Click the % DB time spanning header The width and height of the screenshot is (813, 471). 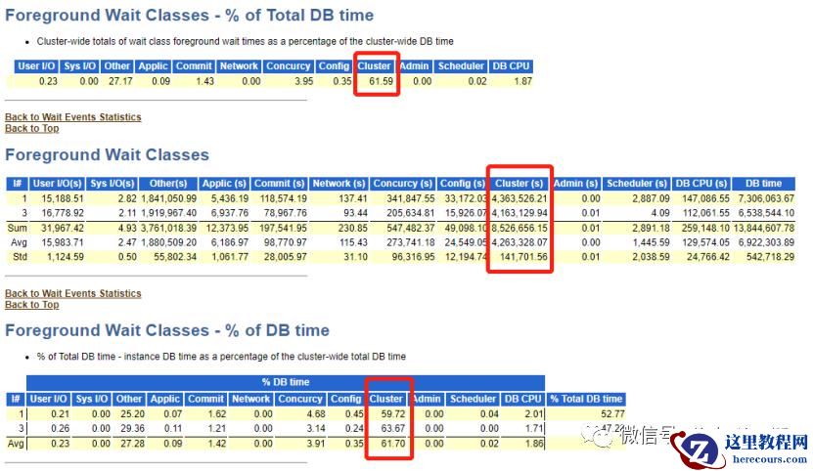[286, 382]
